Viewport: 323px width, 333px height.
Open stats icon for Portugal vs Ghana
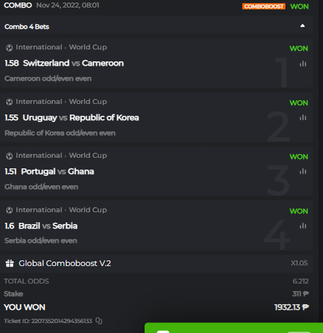click(303, 171)
